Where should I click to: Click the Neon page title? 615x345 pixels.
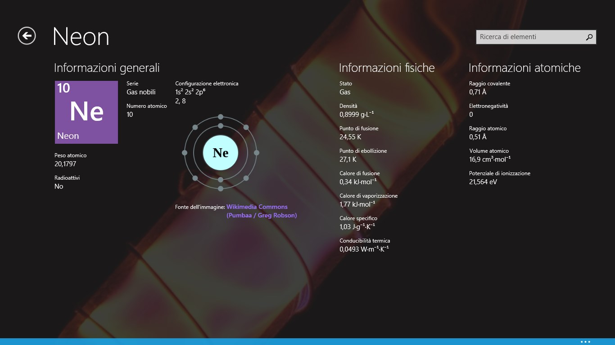point(81,37)
